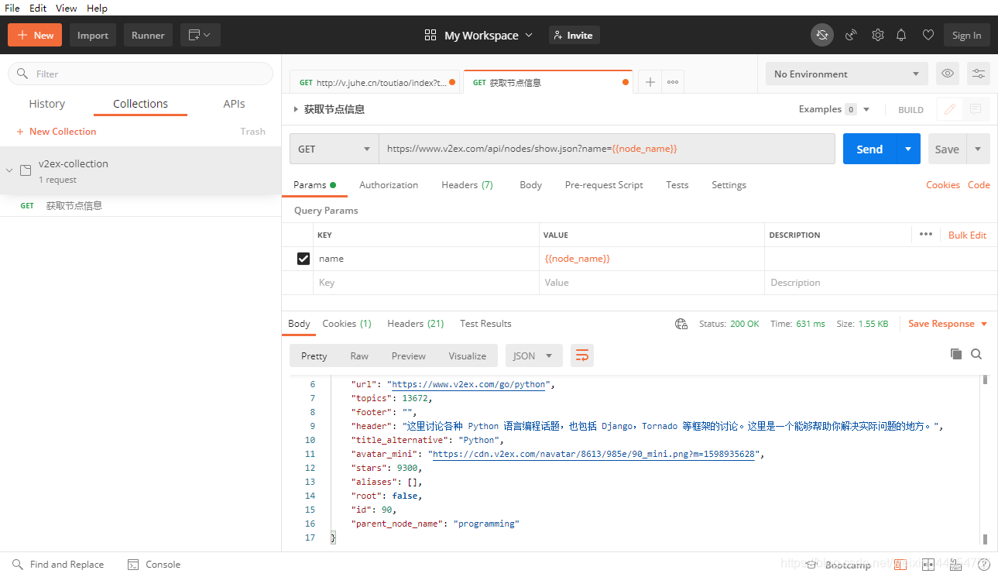The width and height of the screenshot is (998, 577).
Task: Click the sidebar Filter search field
Action: (140, 74)
